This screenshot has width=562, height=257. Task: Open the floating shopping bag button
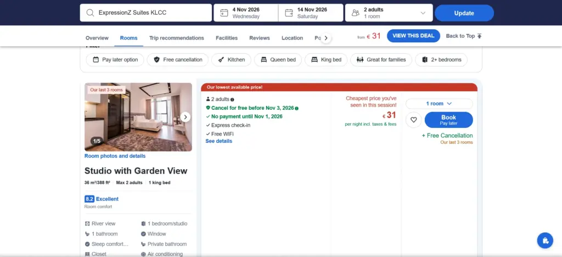point(545,241)
